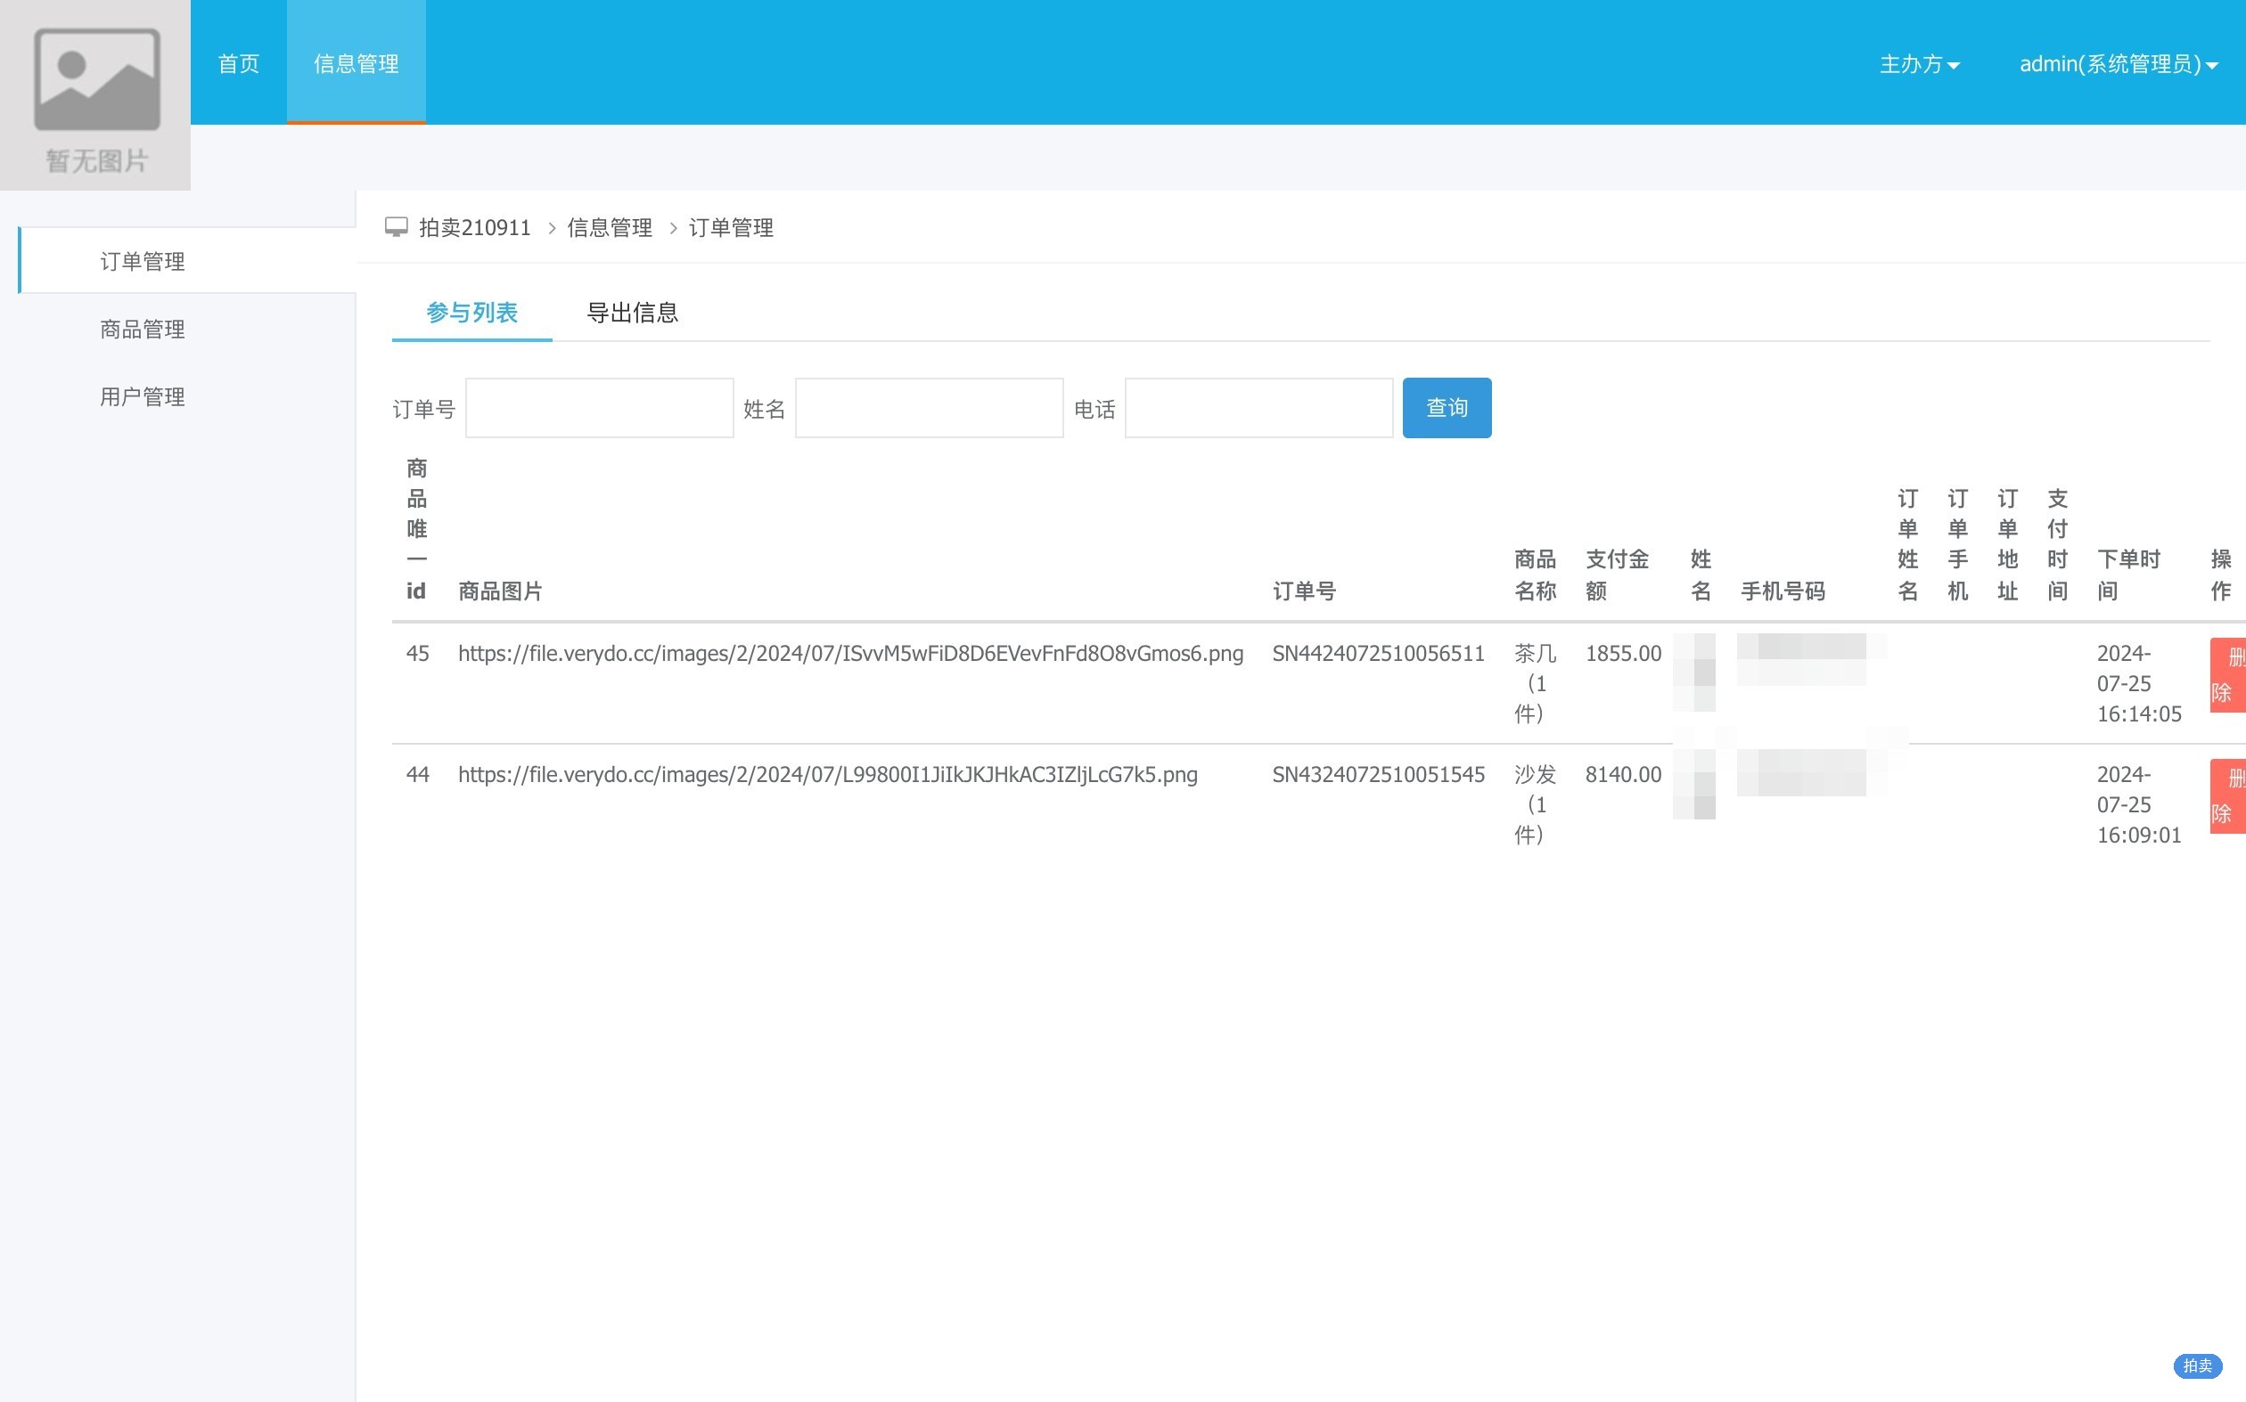The width and height of the screenshot is (2246, 1402).
Task: Click the 拍卖 badge at bottom right
Action: 2197,1365
